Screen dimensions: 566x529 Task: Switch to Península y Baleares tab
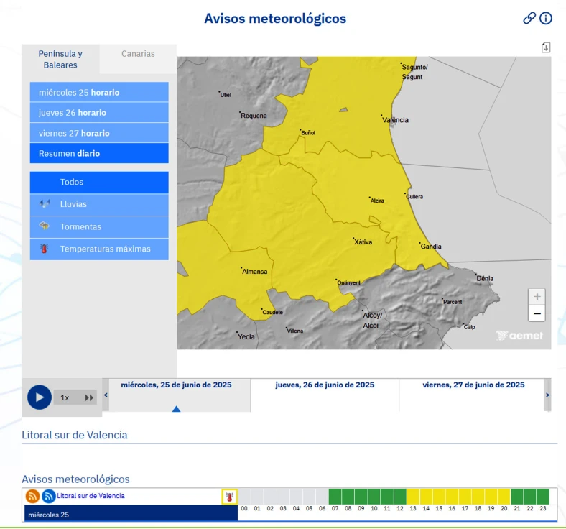coord(60,59)
